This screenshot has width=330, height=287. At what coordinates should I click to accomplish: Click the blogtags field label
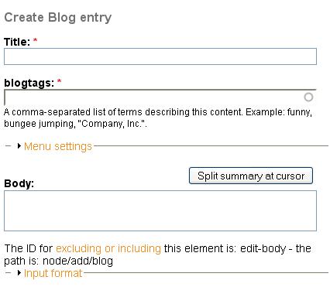tap(29, 83)
